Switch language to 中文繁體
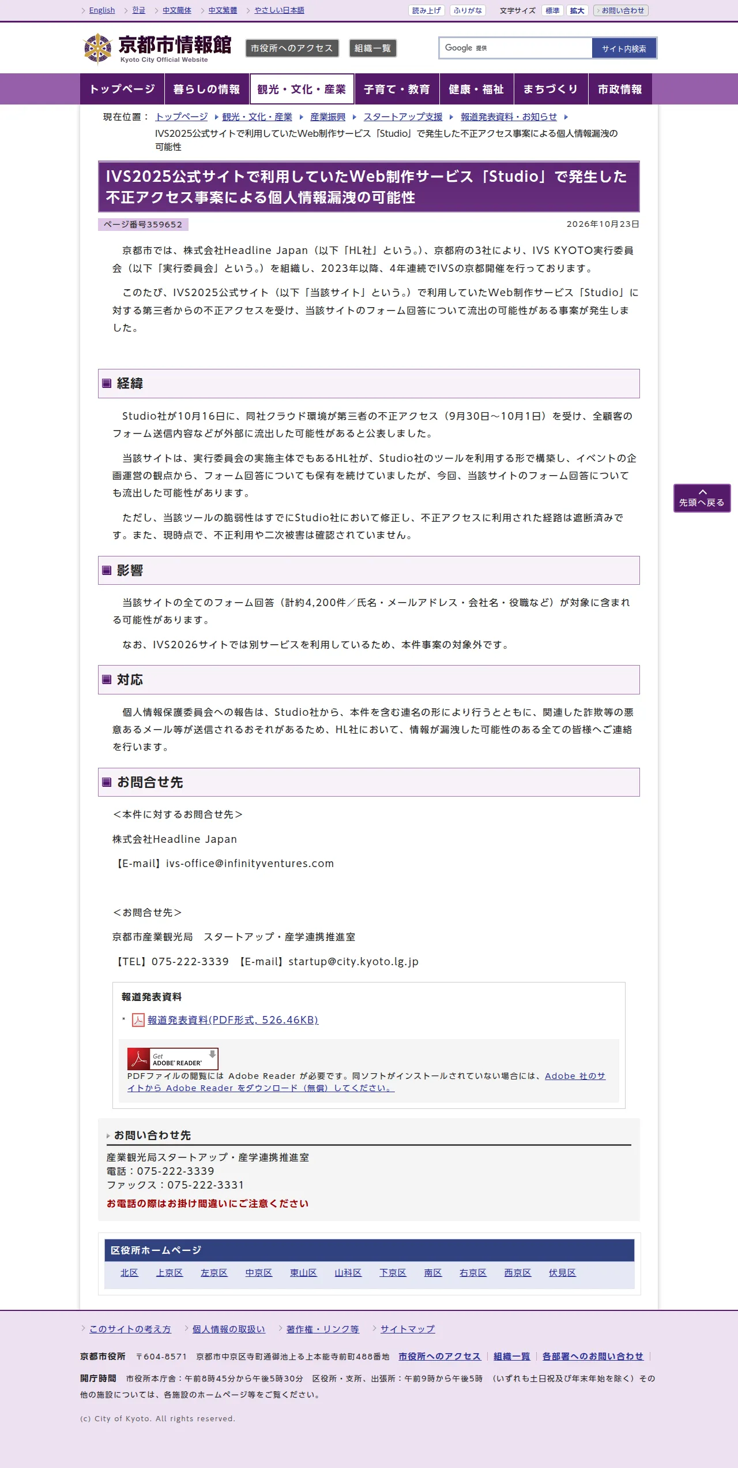Image resolution: width=738 pixels, height=1468 pixels. click(x=223, y=10)
